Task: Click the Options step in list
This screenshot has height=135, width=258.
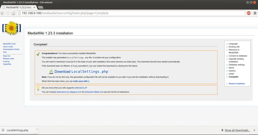Action: (232, 71)
